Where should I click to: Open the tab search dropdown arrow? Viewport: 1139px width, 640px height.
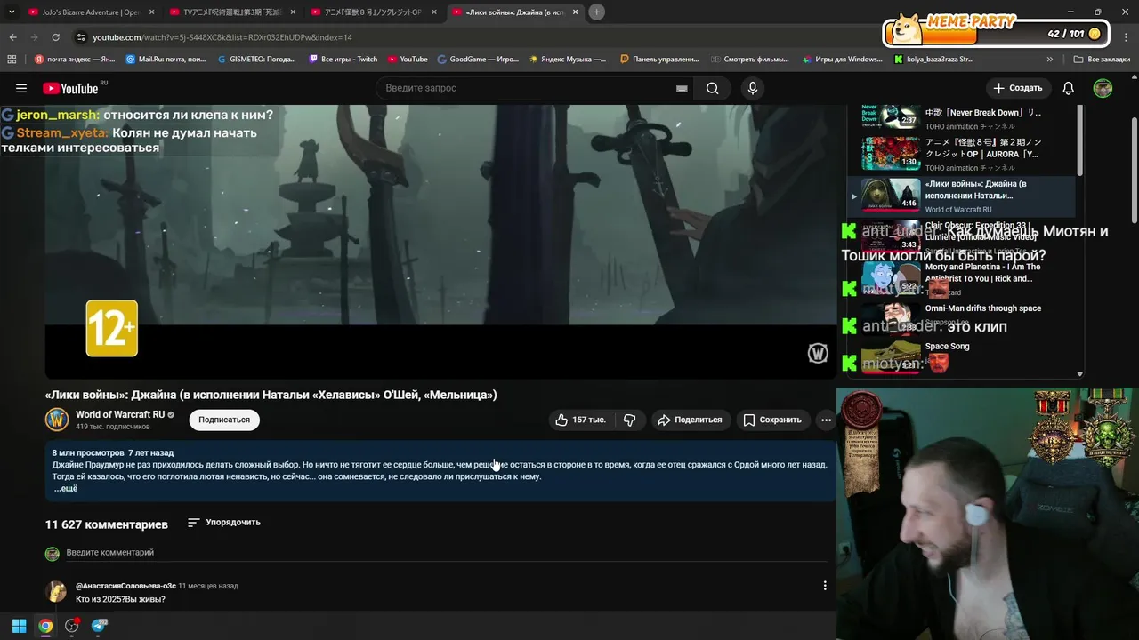[x=12, y=12]
